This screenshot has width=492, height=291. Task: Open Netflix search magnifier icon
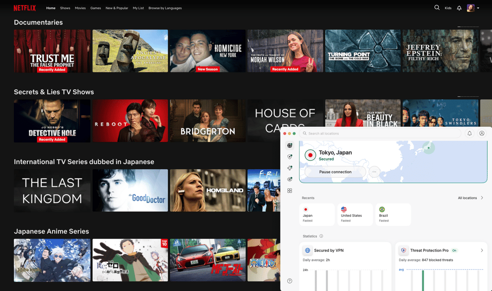tap(437, 8)
